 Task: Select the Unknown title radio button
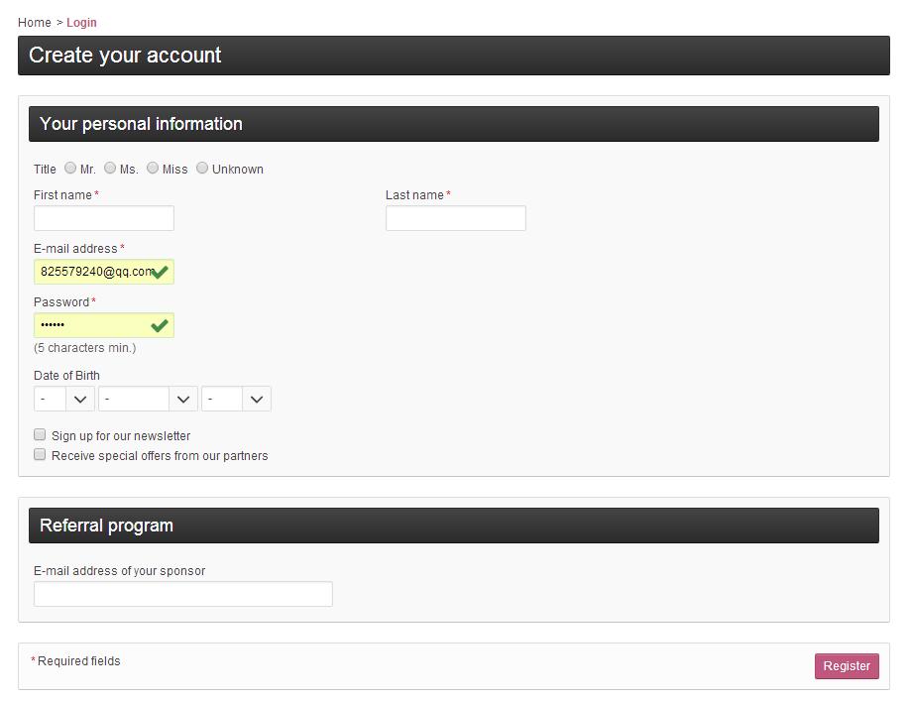(x=202, y=169)
